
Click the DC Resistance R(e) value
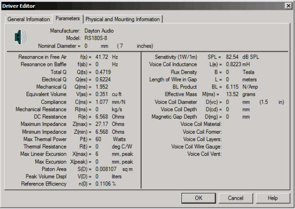(102, 117)
